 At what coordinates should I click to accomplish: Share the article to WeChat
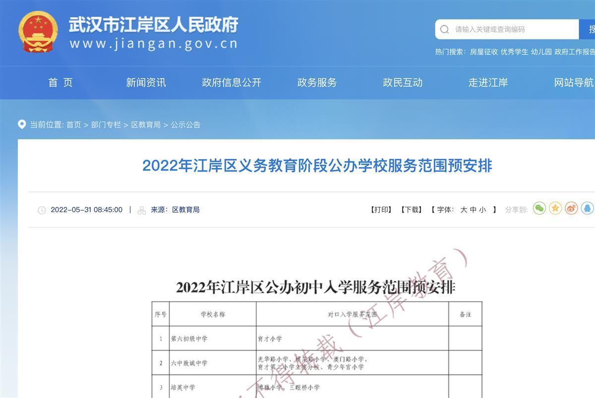[x=539, y=209]
